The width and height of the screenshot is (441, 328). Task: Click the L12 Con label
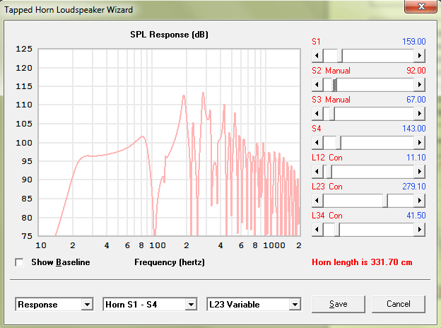click(327, 158)
